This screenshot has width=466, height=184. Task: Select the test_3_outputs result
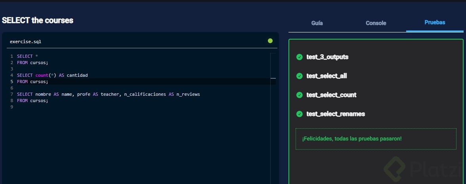tap(327, 57)
